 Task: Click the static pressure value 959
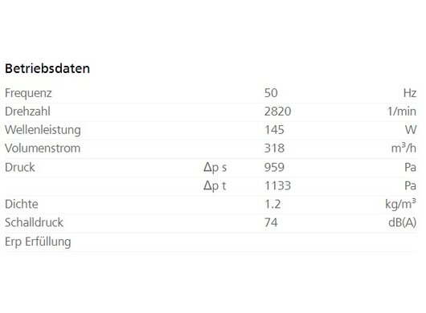tap(274, 168)
